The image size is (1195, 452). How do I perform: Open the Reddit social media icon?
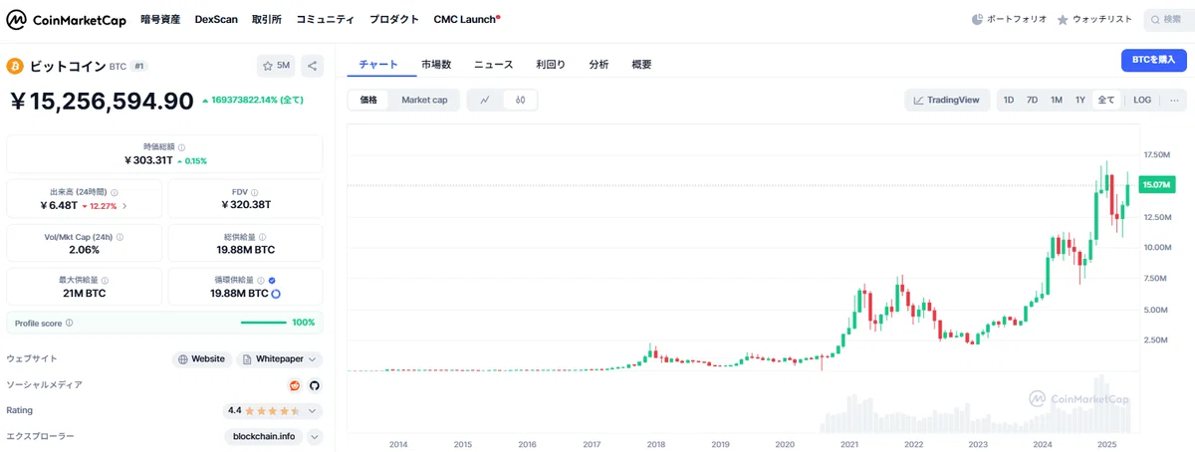[295, 385]
